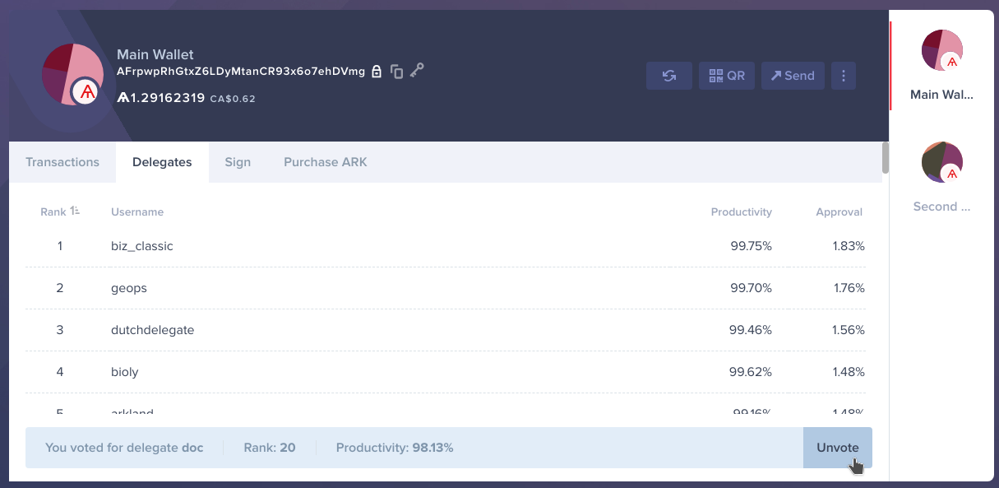The height and width of the screenshot is (488, 999).
Task: Click the Productivity column header
Action: coord(742,211)
